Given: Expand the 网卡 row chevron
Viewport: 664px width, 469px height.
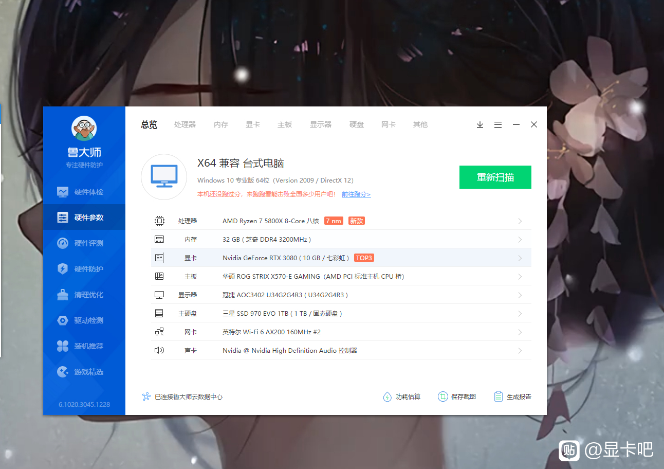Looking at the screenshot, I should (x=520, y=332).
